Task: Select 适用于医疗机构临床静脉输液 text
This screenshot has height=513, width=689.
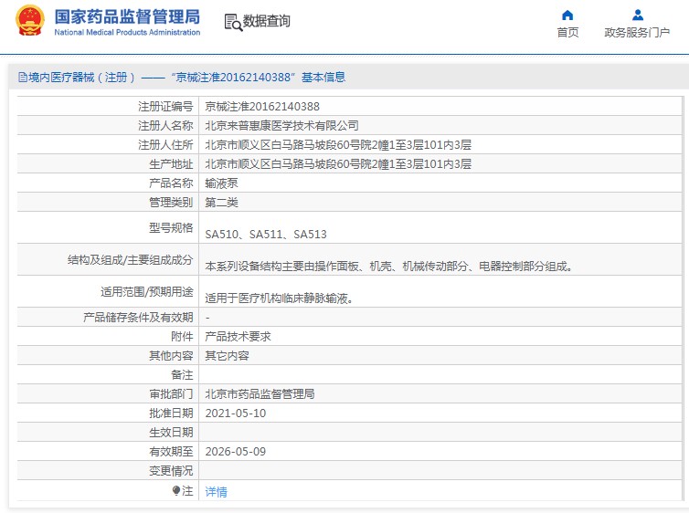Action: 279,298
